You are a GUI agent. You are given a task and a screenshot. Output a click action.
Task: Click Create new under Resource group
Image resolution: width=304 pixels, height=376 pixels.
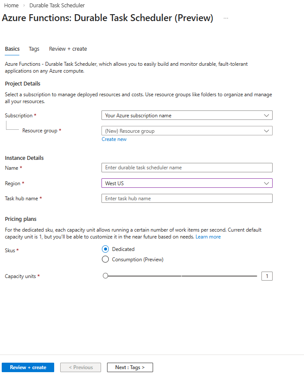tap(114, 139)
